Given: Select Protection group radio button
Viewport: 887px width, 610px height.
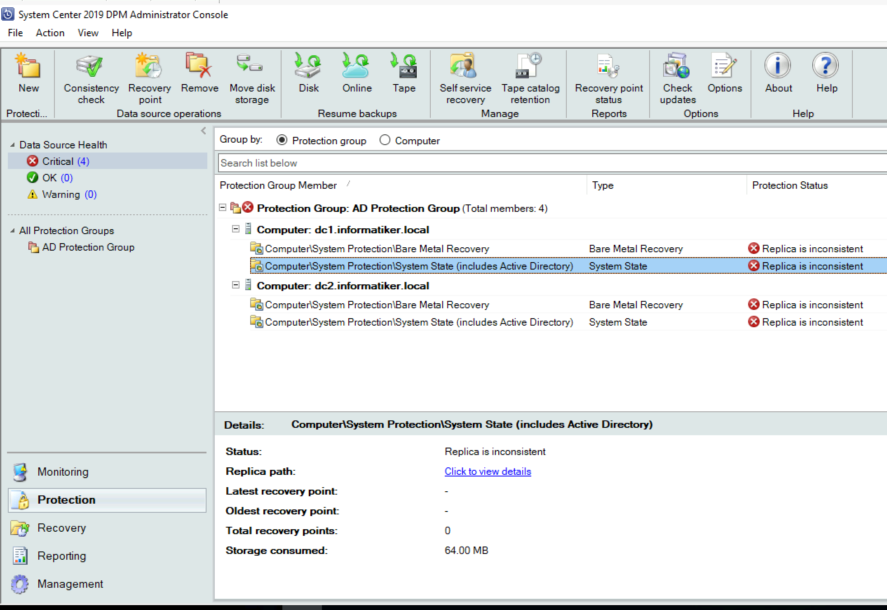Looking at the screenshot, I should tap(282, 140).
